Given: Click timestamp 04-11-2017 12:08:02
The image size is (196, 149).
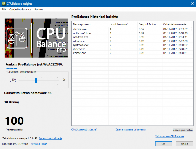Looking at the screenshot, I should coord(175,45).
